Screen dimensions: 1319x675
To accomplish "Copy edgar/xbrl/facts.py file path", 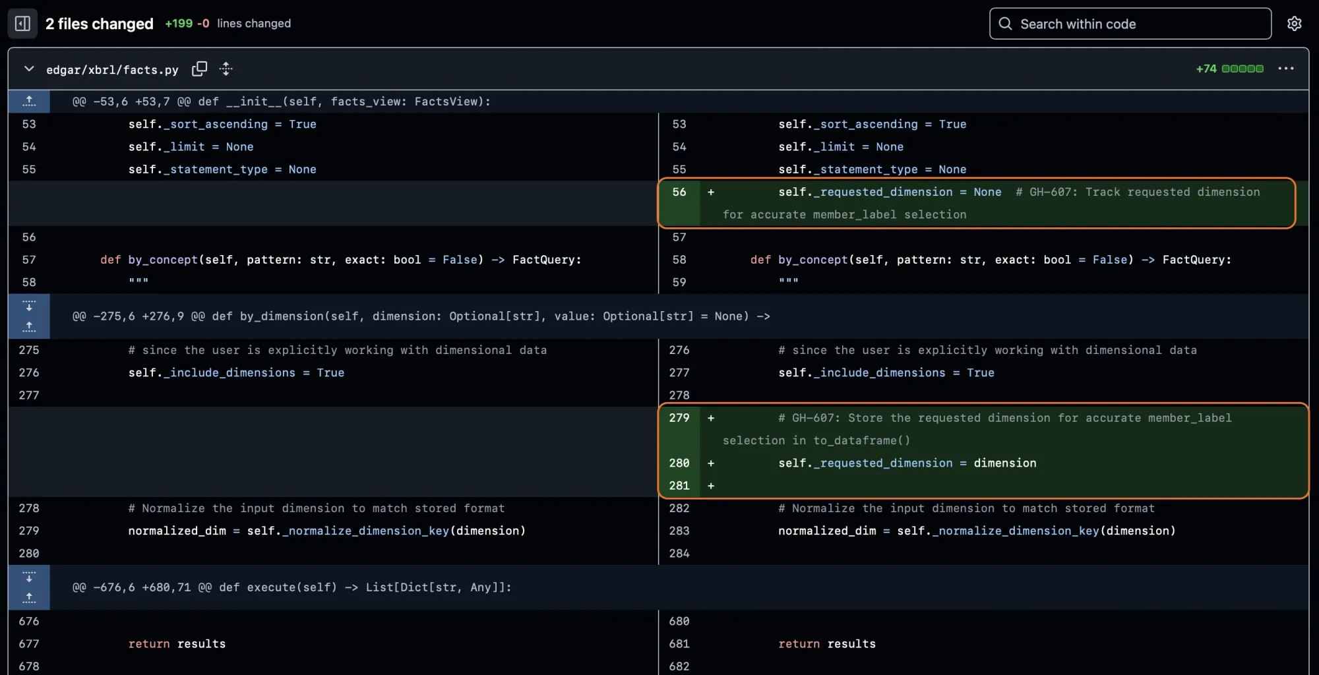I will (199, 69).
